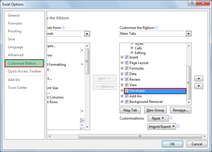Click ribbon tabs list scroll down arrow
This screenshot has height=152, width=212.
[189, 103]
